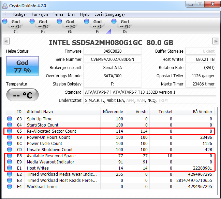Select the Available Reserved Space row text

pyautogui.click(x=51, y=156)
